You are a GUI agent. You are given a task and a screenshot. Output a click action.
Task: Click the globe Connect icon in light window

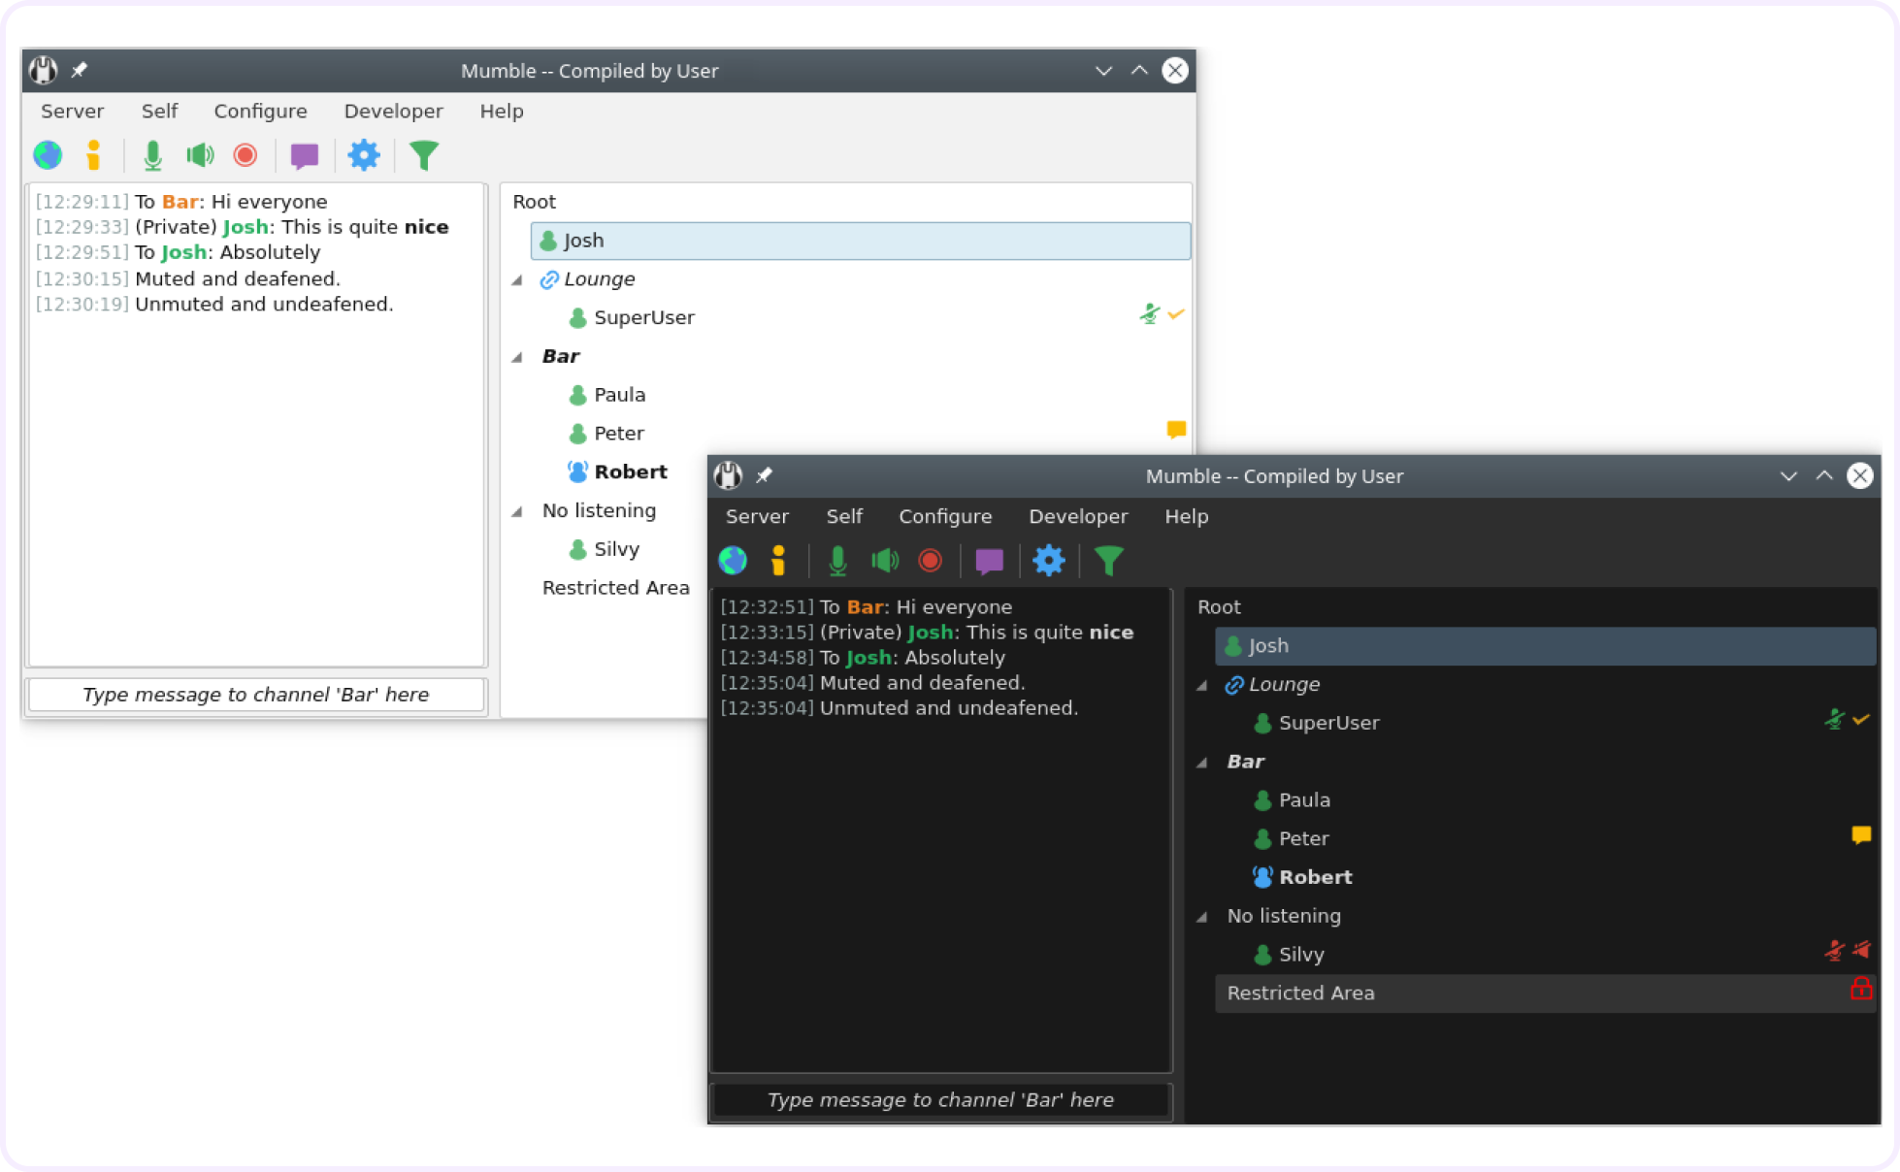48,155
